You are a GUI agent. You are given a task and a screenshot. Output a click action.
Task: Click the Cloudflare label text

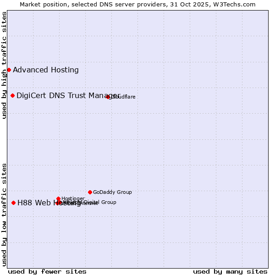pyautogui.click(x=123, y=97)
